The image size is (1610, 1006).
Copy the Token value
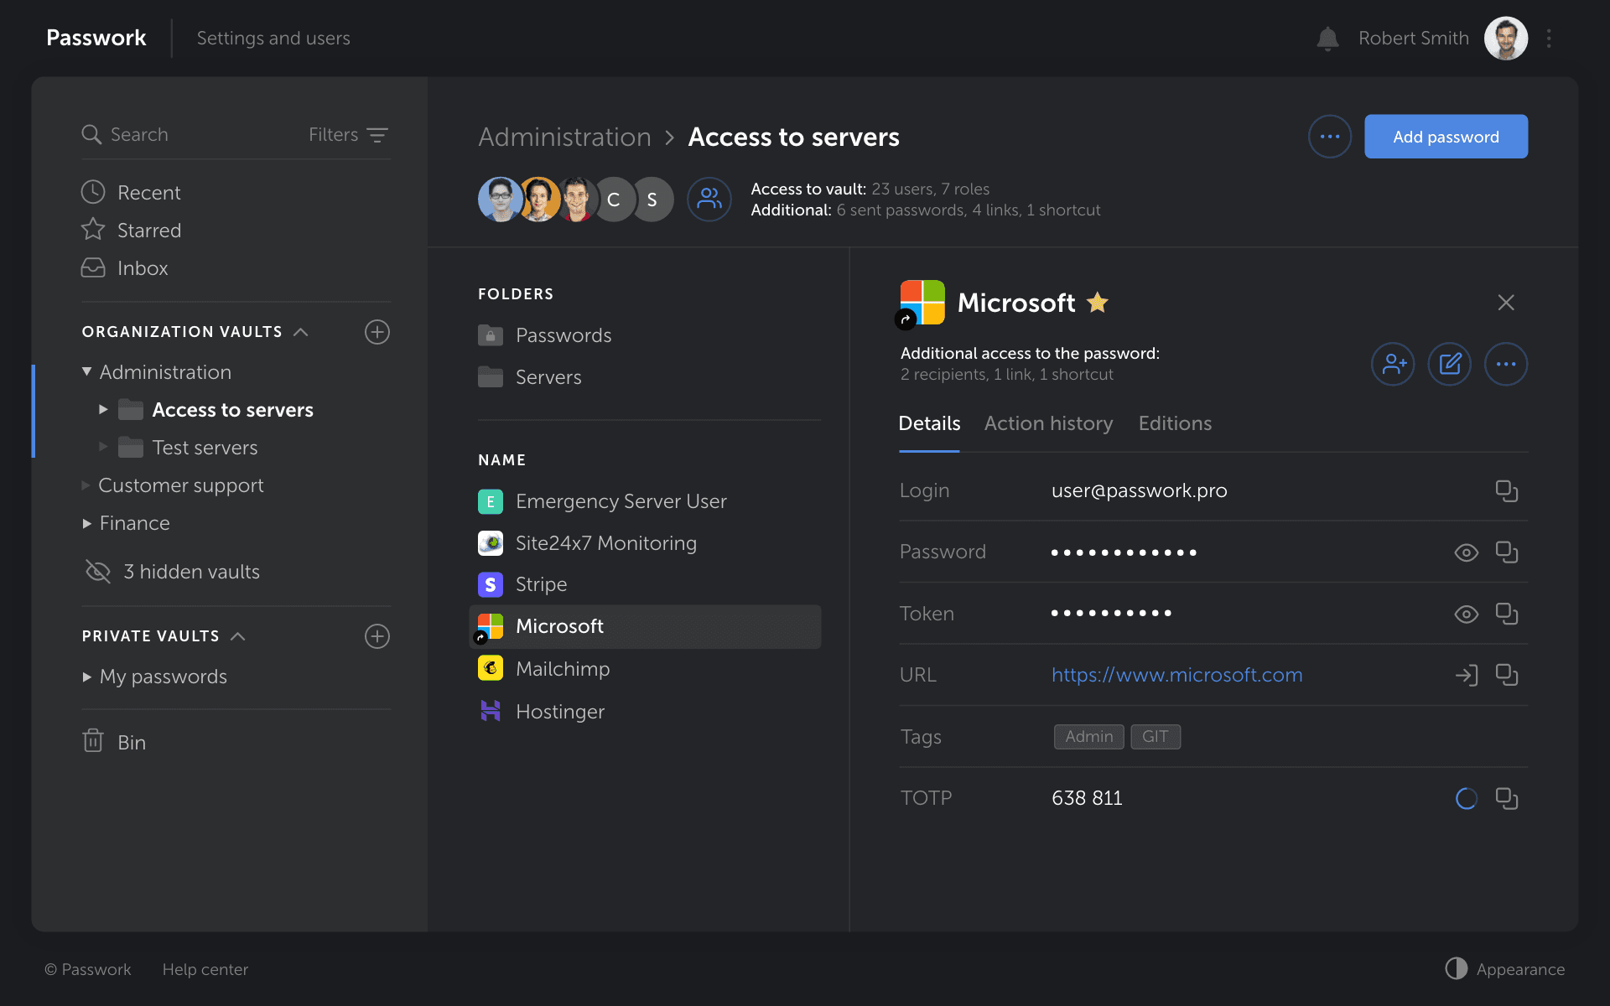coord(1507,614)
